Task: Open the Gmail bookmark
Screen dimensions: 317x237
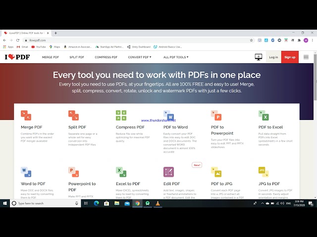Action: click(22, 47)
